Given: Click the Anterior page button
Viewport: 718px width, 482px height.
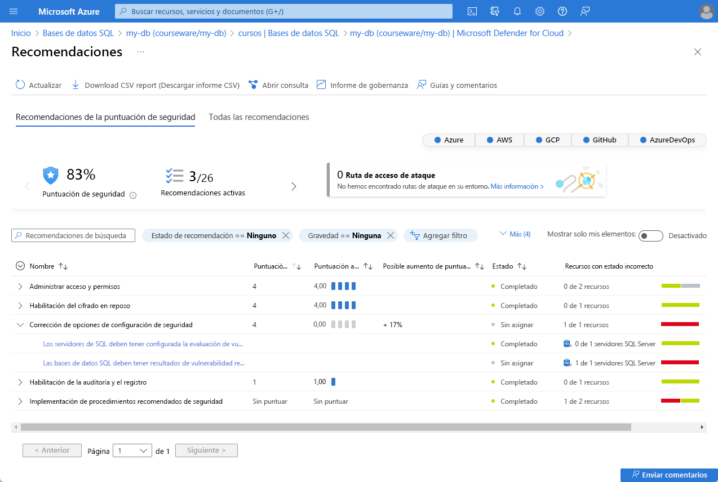Looking at the screenshot, I should [52, 450].
